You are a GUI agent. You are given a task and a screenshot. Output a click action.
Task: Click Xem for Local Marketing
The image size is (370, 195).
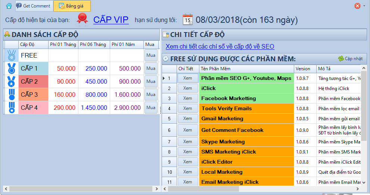(x=187, y=172)
